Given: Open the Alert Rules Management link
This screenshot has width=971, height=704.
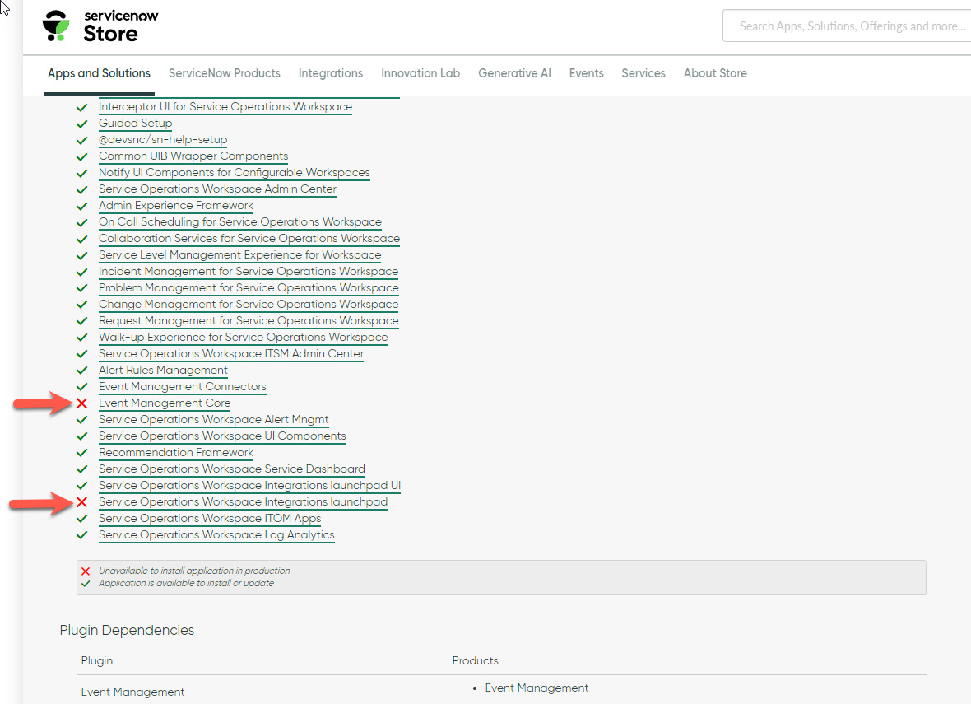Looking at the screenshot, I should [164, 370].
